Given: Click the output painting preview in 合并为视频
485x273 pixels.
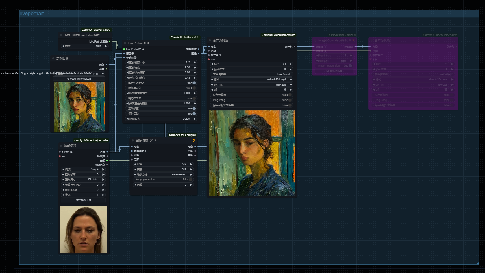Looking at the screenshot, I should [252, 153].
